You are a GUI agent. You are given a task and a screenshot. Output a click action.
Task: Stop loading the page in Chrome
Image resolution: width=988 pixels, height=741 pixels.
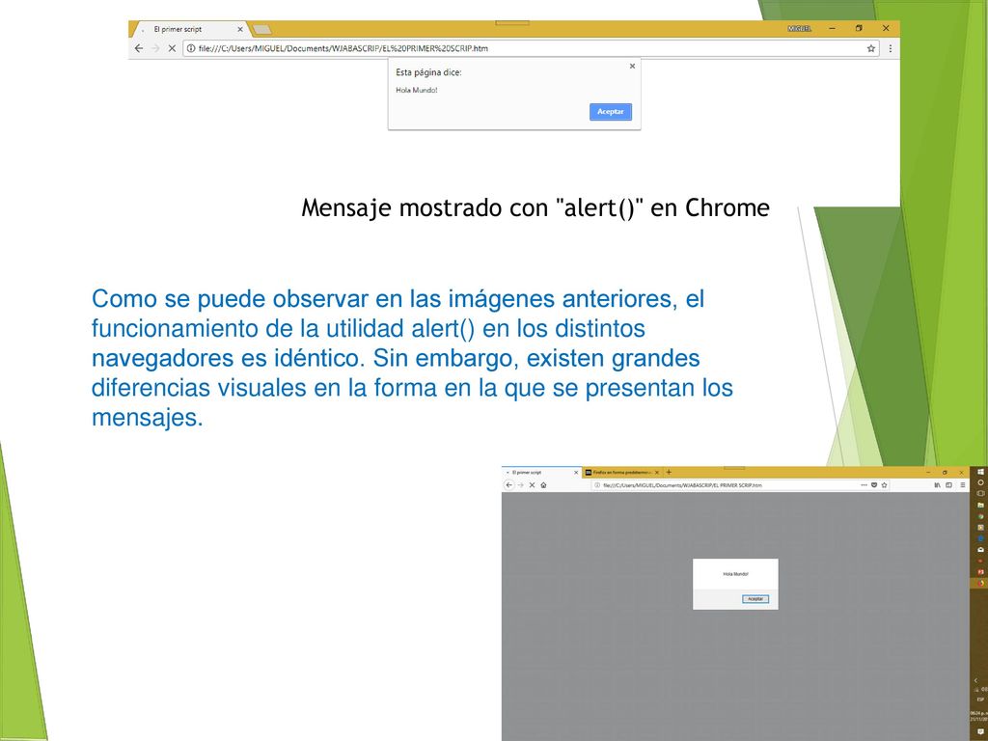[x=172, y=48]
